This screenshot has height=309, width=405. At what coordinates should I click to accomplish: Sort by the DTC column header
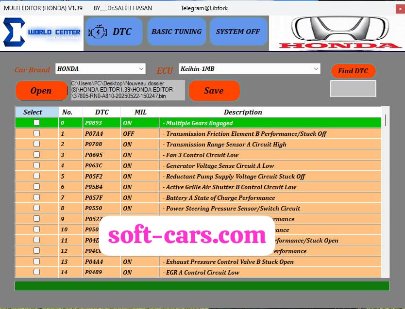coord(102,112)
